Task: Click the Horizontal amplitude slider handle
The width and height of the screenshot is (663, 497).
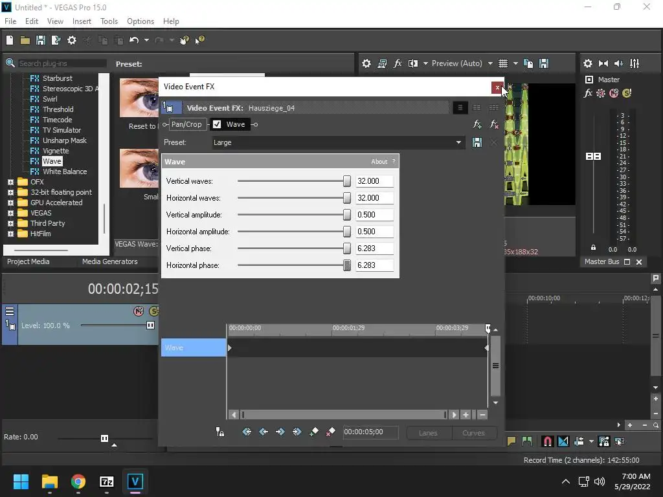Action: 347,232
